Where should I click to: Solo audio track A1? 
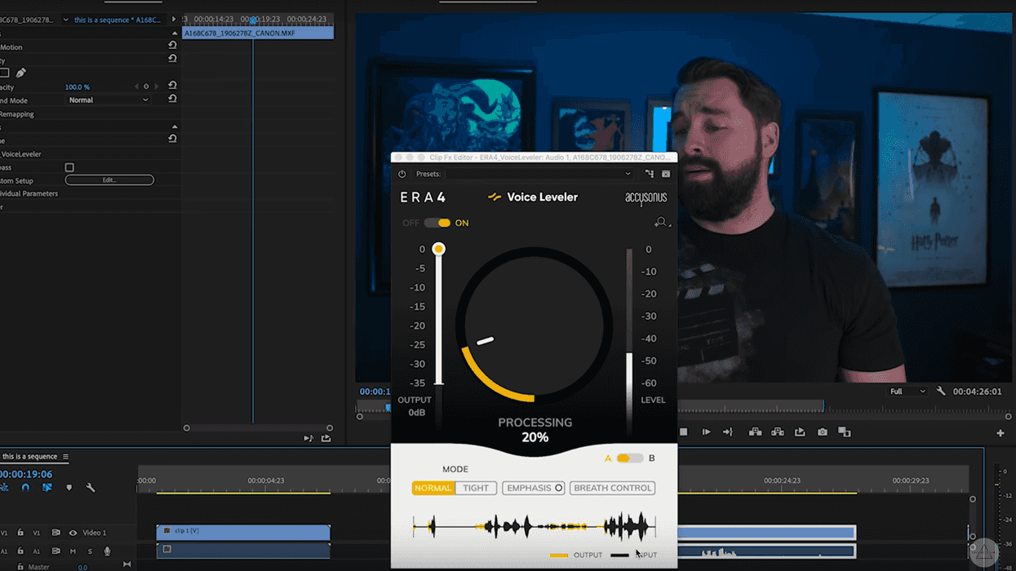click(x=90, y=551)
